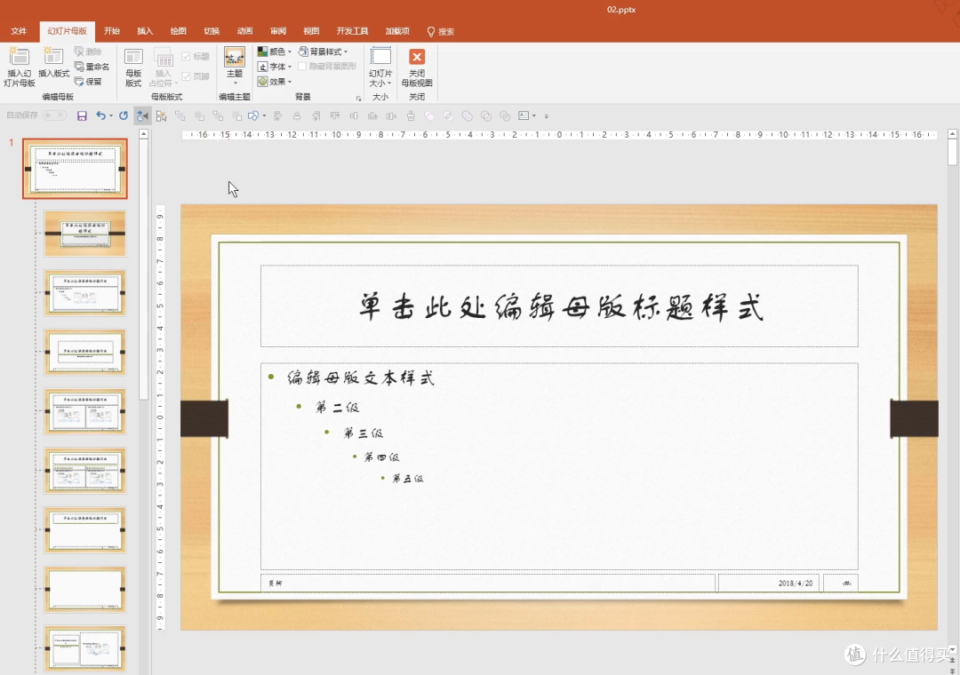The image size is (960, 675).
Task: Click the bring forward icon in quick toolbar
Action: point(180,115)
